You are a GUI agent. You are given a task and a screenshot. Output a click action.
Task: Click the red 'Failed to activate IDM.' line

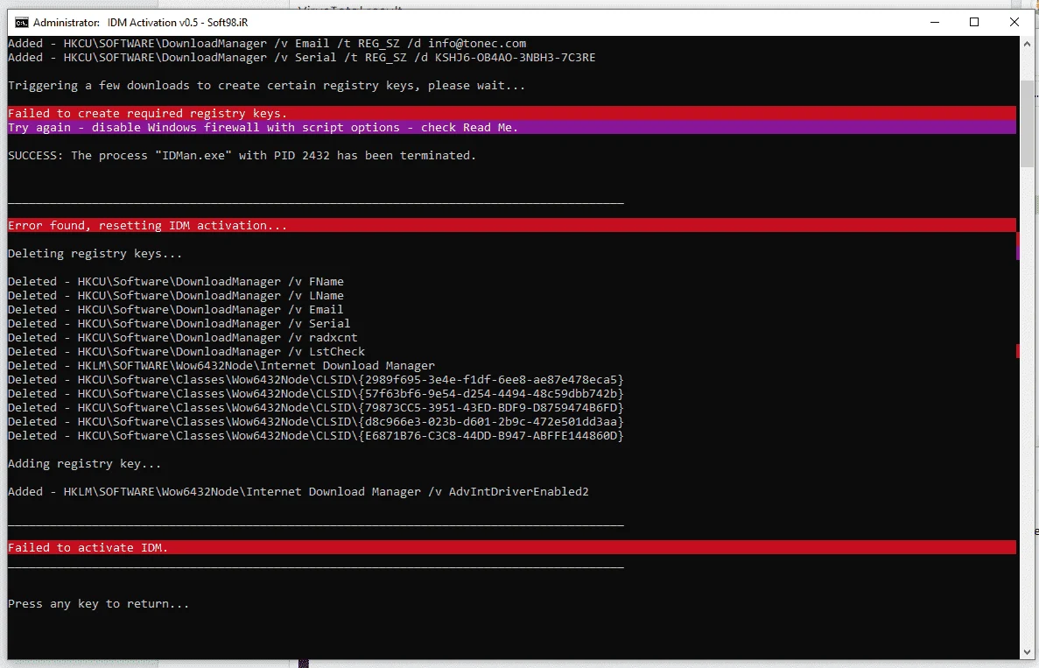coord(511,547)
